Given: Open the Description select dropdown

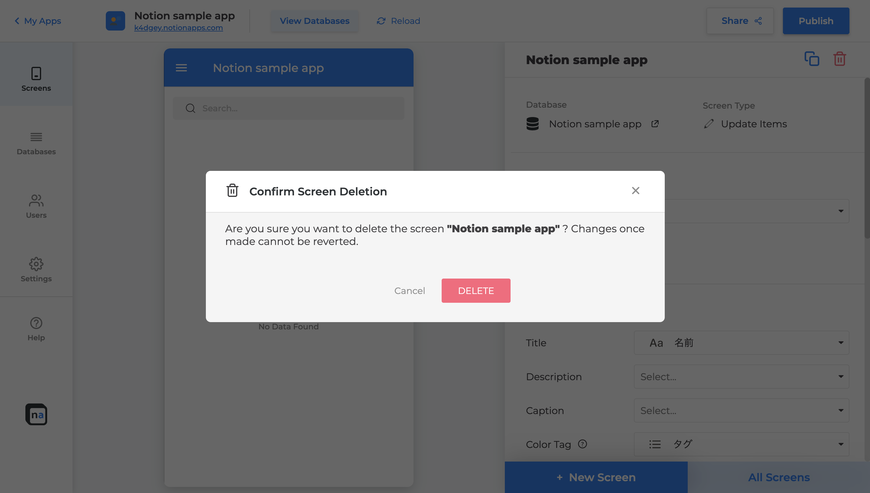Looking at the screenshot, I should pos(741,377).
